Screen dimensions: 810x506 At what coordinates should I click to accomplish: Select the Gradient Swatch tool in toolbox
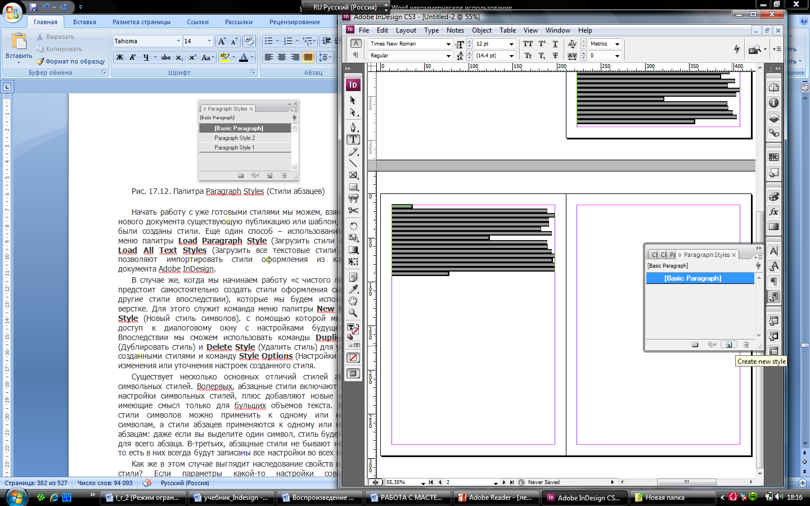(353, 250)
